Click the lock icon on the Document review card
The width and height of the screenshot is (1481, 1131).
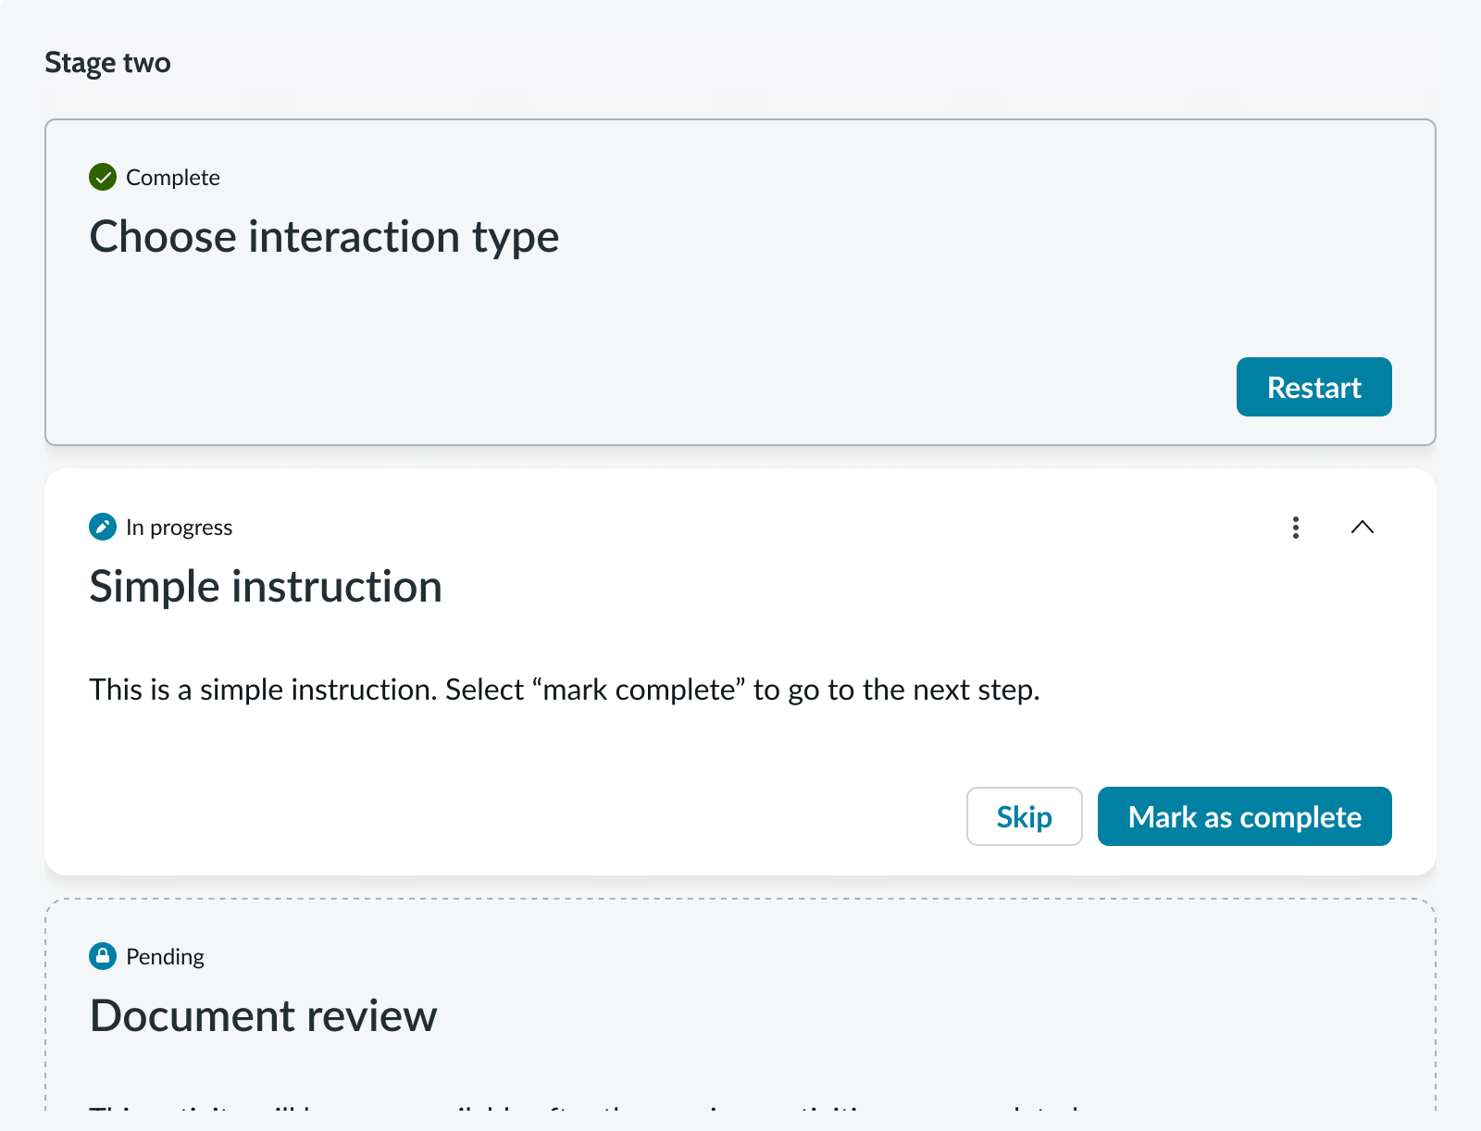point(104,956)
